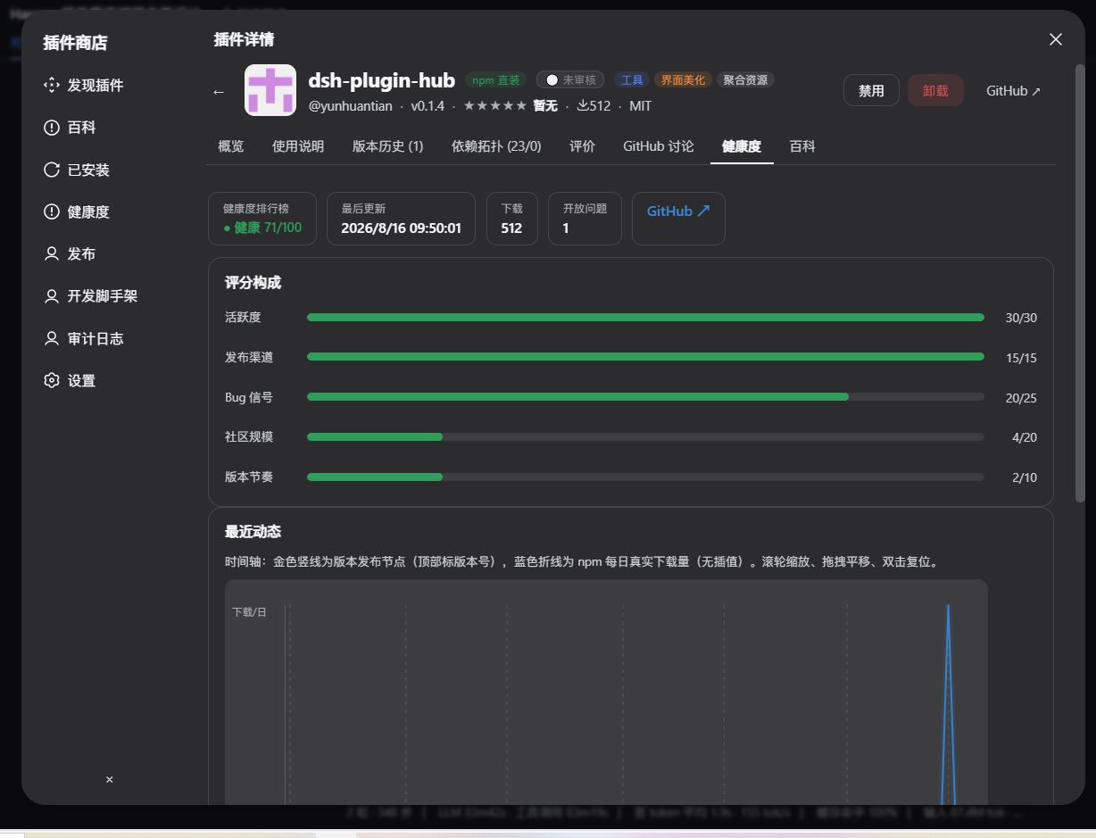Image resolution: width=1096 pixels, height=838 pixels.
Task: Click the five-star rating icons
Action: [494, 105]
